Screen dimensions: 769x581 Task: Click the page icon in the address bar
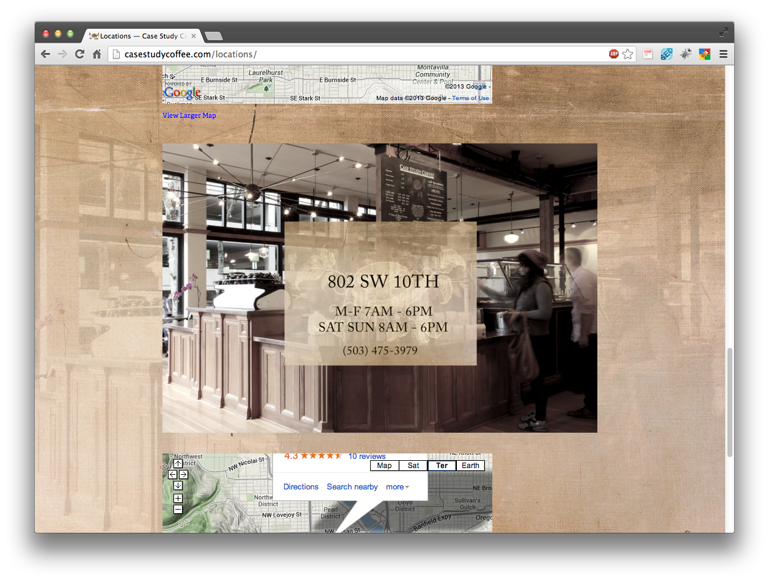(x=117, y=54)
